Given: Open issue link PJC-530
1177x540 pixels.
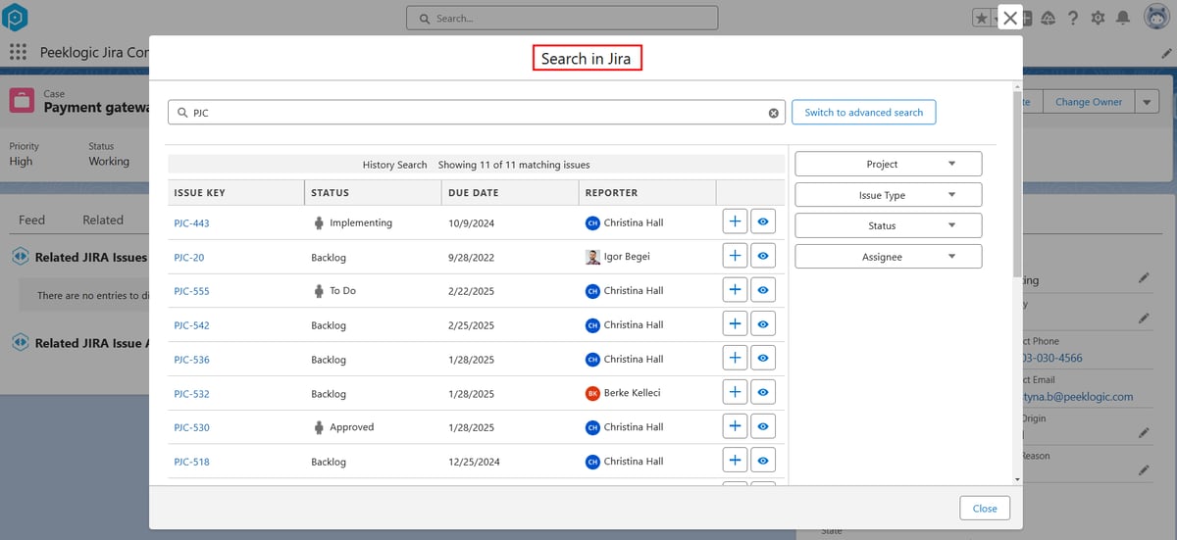Looking at the screenshot, I should [x=191, y=427].
